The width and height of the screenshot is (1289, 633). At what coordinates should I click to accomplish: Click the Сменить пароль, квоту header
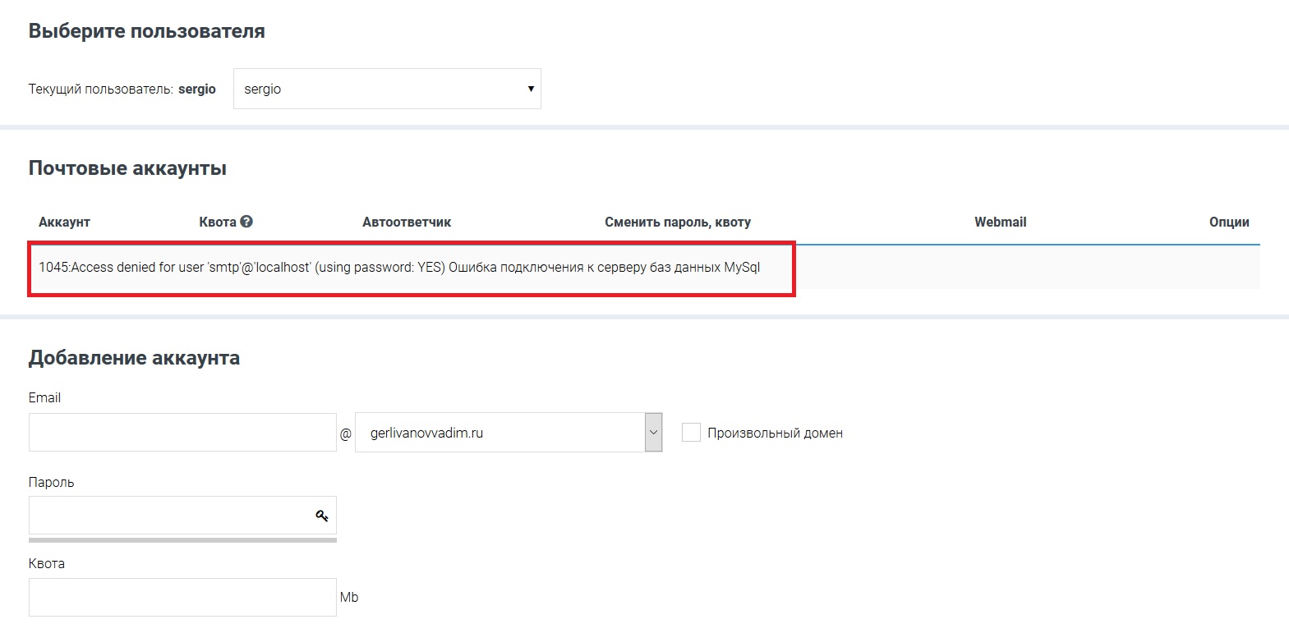(x=678, y=222)
